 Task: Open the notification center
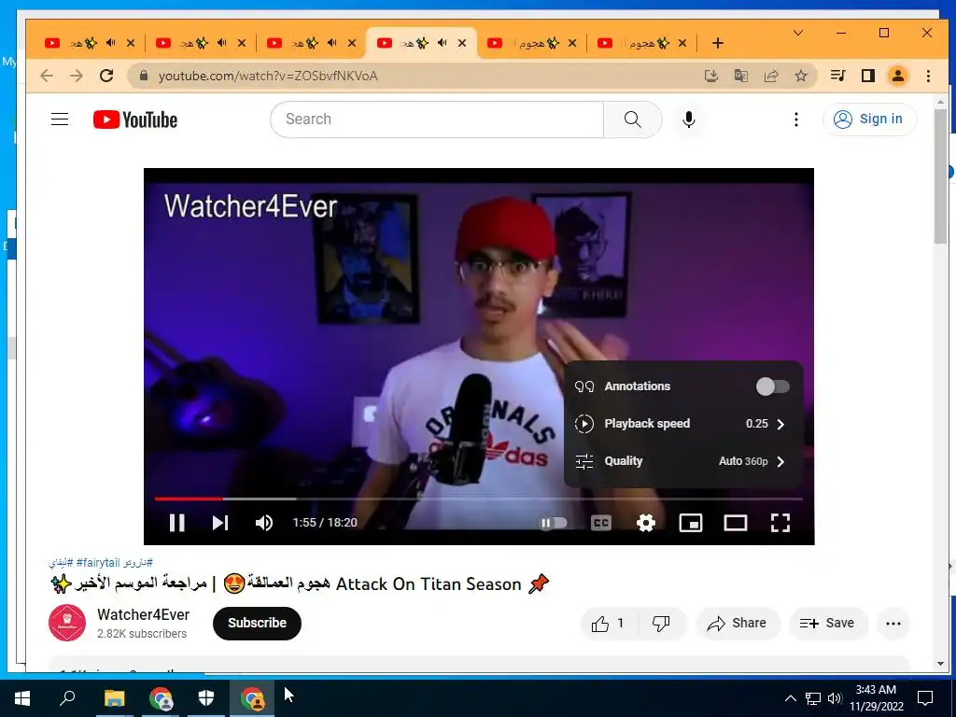pyautogui.click(x=925, y=698)
